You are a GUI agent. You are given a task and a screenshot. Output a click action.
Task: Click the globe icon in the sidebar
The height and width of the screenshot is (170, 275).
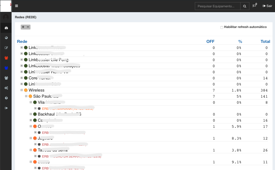(6, 38)
